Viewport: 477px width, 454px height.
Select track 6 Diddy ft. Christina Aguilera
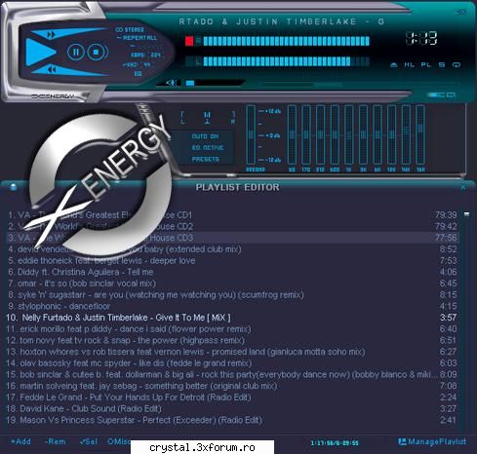point(232,272)
